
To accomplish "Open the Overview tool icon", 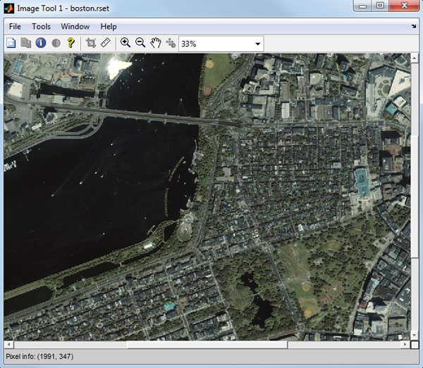I will [x=11, y=43].
